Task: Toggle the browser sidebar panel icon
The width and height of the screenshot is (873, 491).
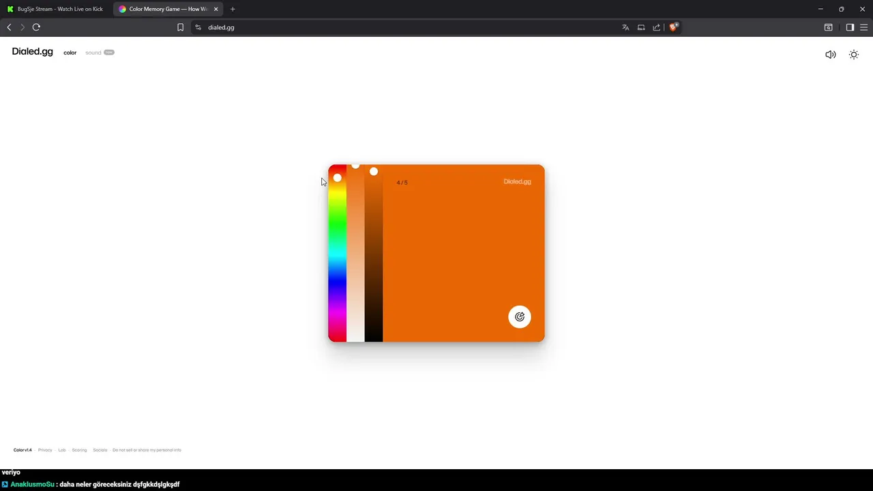Action: click(x=850, y=27)
